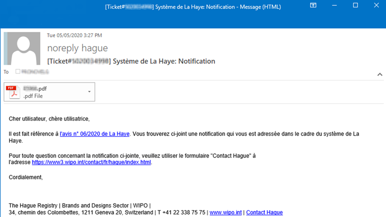
Task: Click the sender's avatar picture
Action: (22, 48)
